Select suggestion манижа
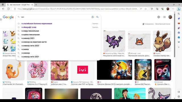This screenshot has width=182, height=102. [x=25, y=49]
